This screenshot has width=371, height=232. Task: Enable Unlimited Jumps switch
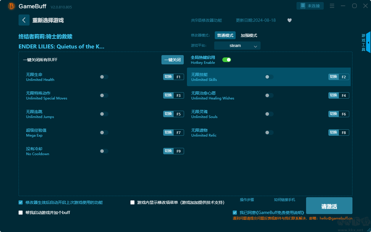pyautogui.click(x=104, y=114)
